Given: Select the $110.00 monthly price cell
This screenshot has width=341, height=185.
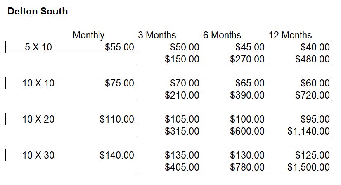Looking at the screenshot, I should (x=117, y=119).
